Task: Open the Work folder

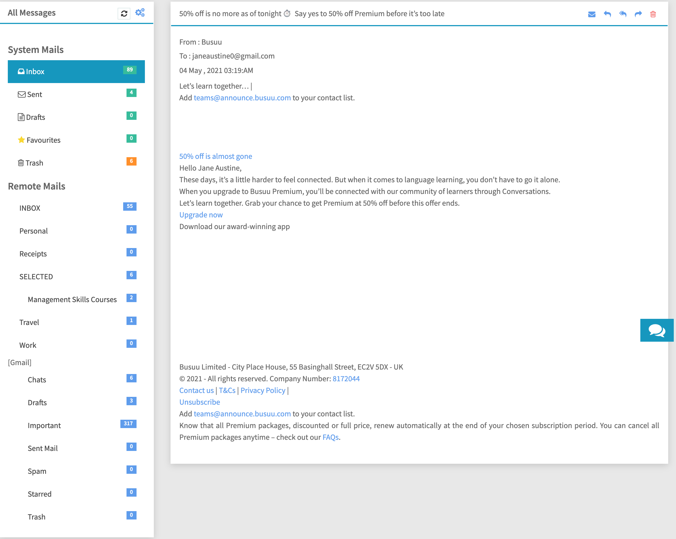Action: [x=76, y=346]
